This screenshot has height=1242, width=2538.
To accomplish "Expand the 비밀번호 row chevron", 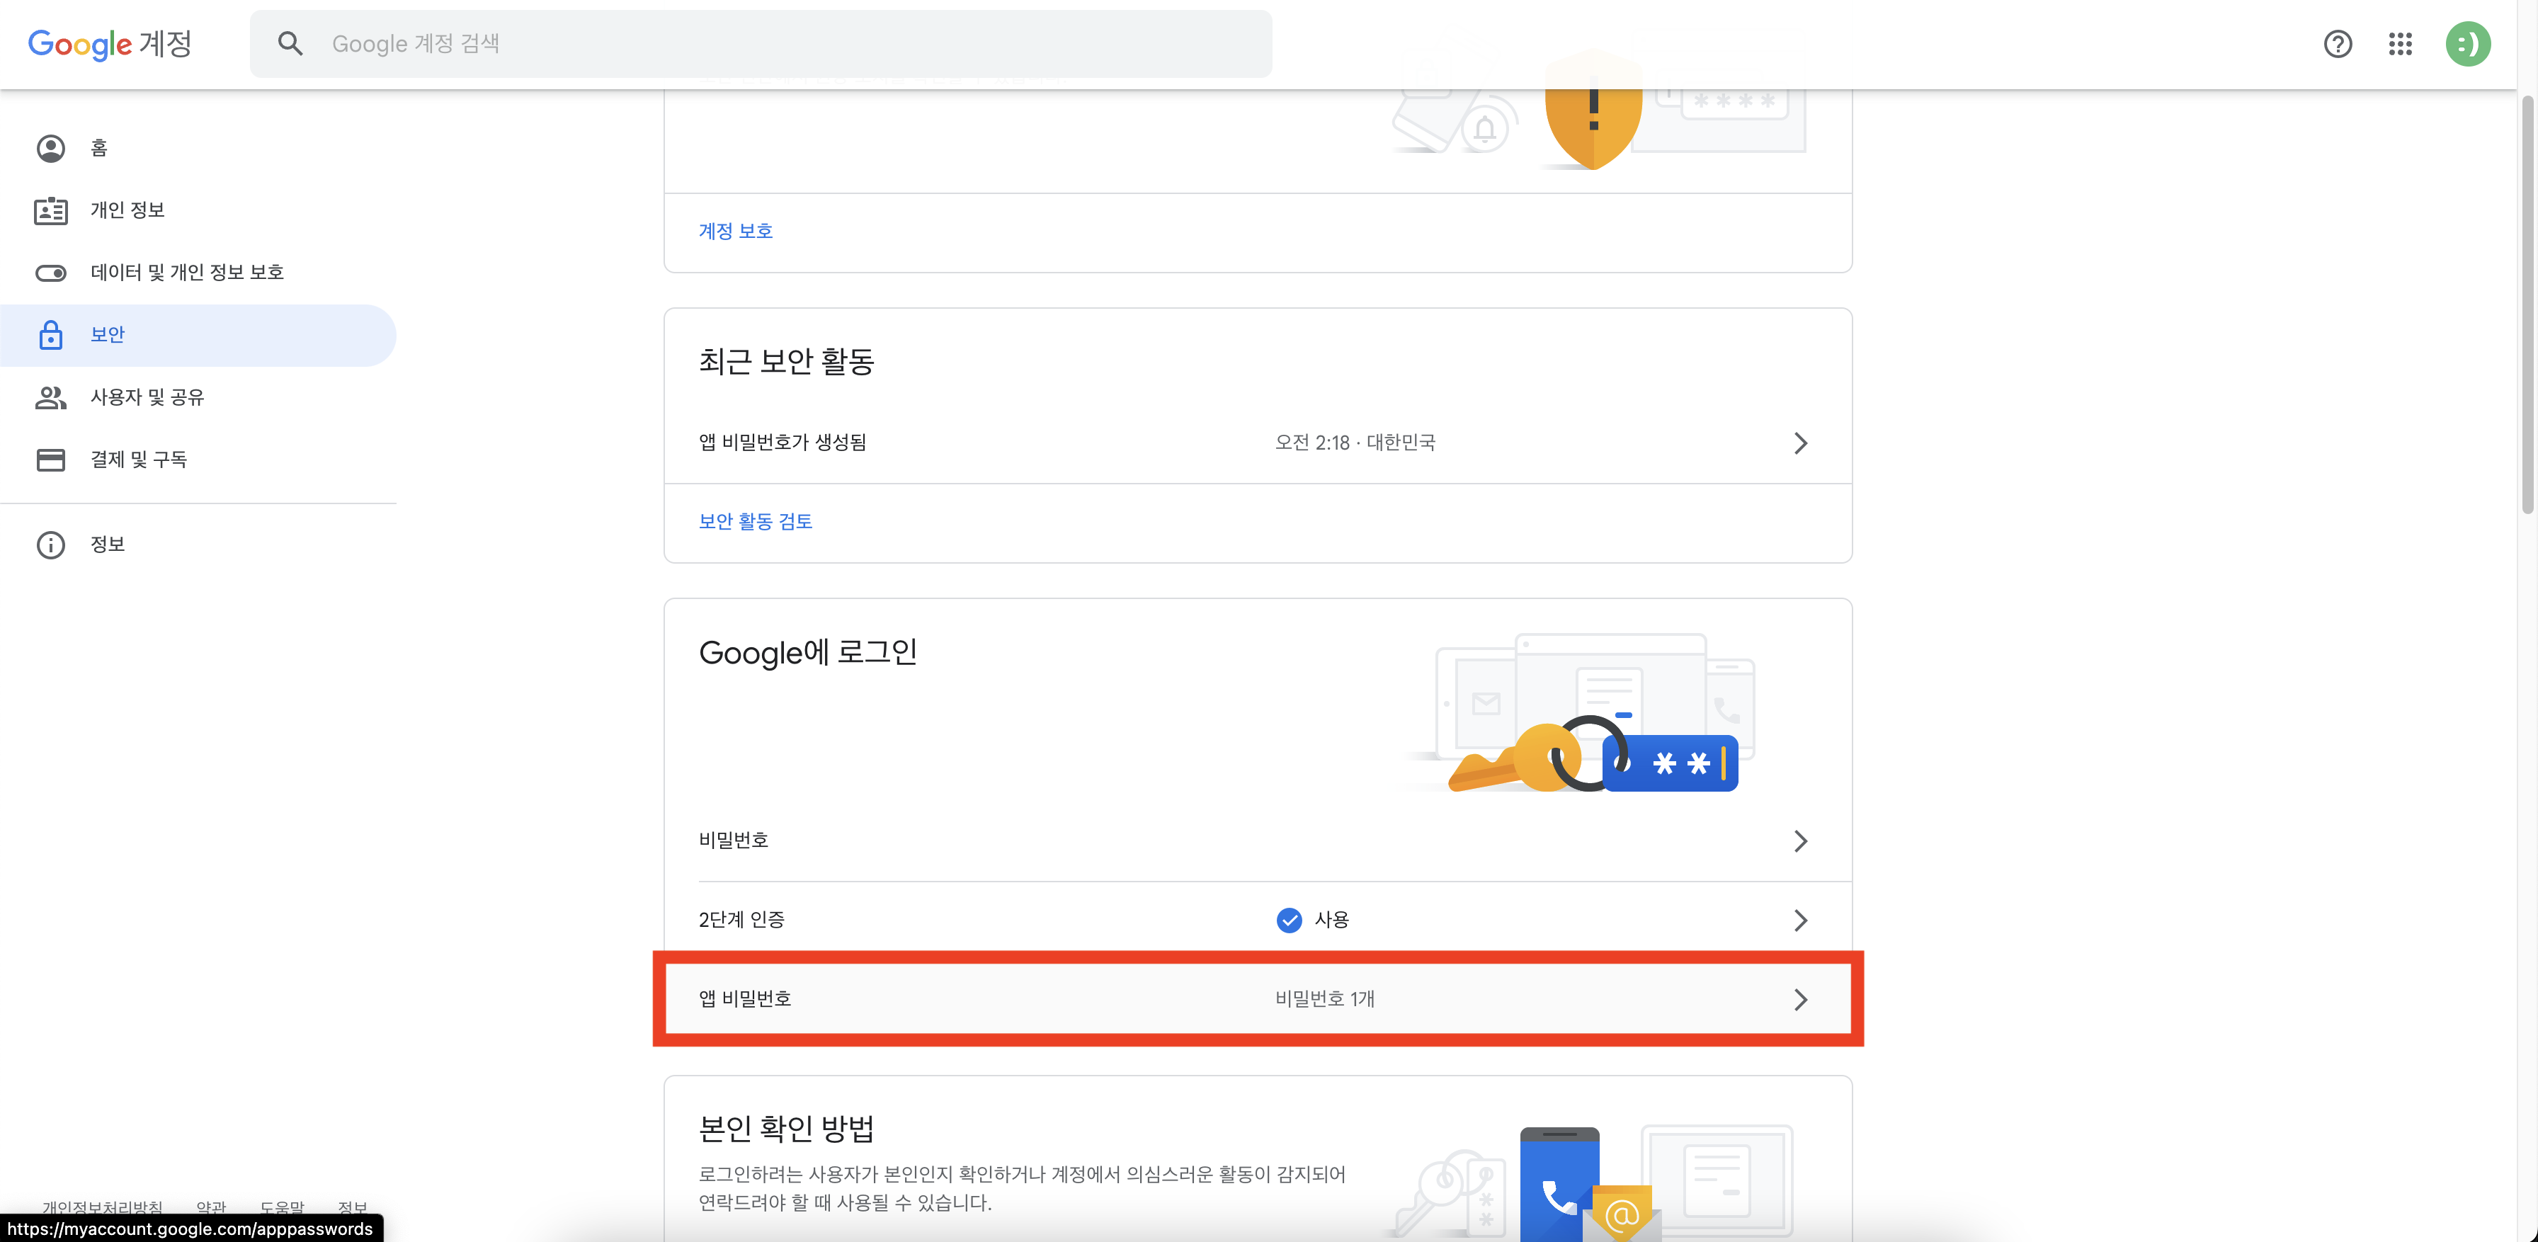I will tap(1802, 841).
